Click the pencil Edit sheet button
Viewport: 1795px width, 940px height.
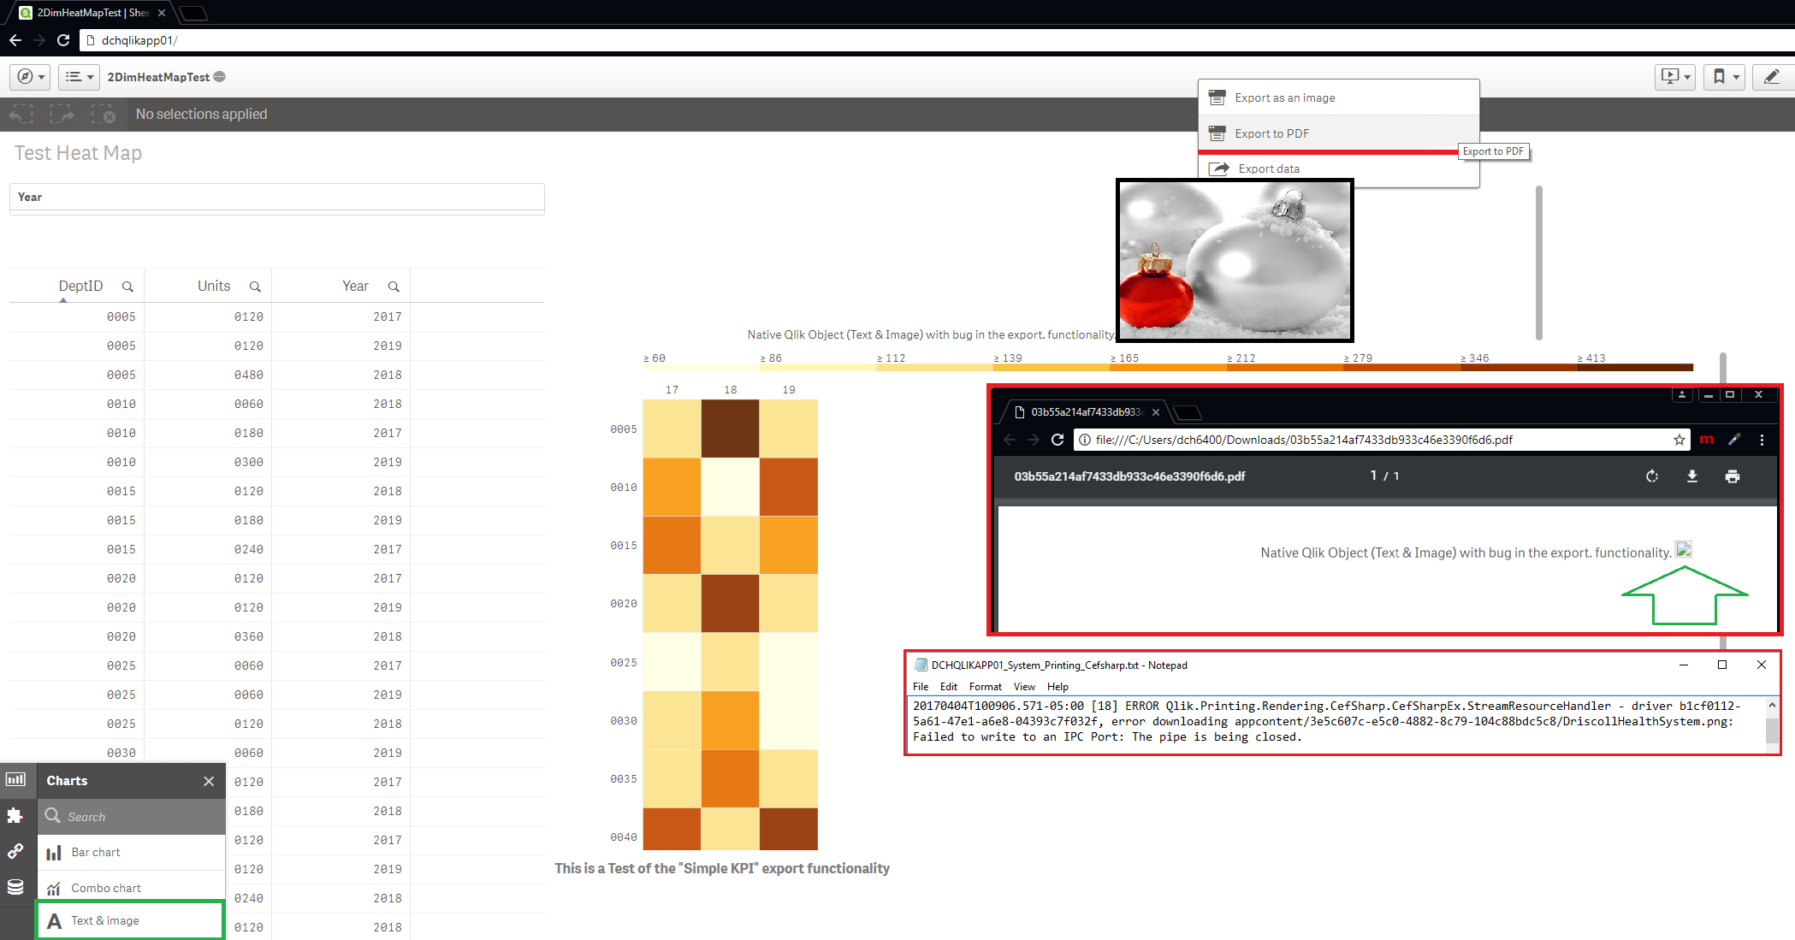(1772, 77)
